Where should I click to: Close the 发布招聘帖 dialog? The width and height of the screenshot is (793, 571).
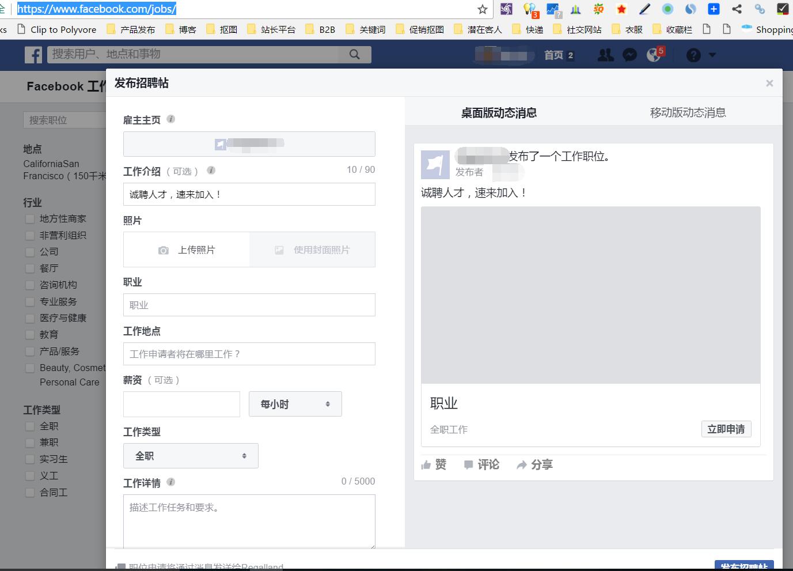pos(769,83)
